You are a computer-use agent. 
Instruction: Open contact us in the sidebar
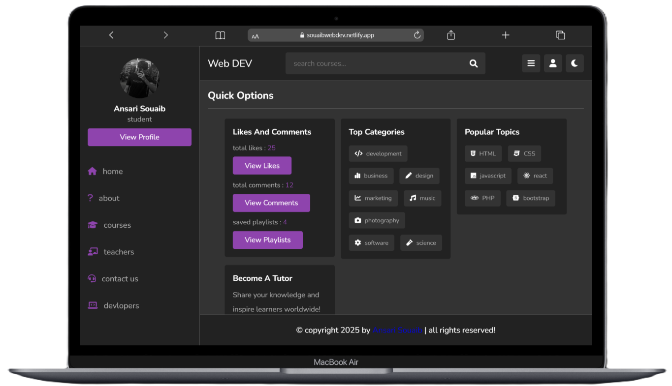point(113,279)
